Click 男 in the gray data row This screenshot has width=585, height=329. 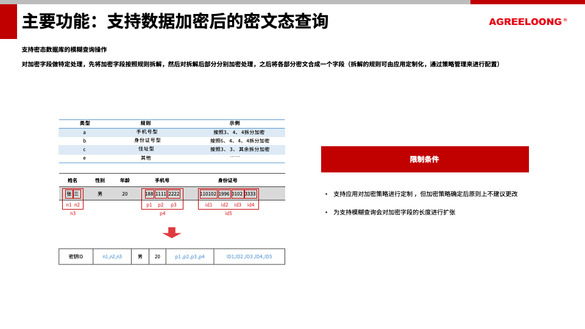(x=99, y=194)
